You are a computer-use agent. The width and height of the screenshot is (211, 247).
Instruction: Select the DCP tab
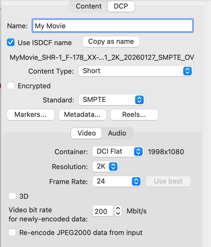pos(121,6)
